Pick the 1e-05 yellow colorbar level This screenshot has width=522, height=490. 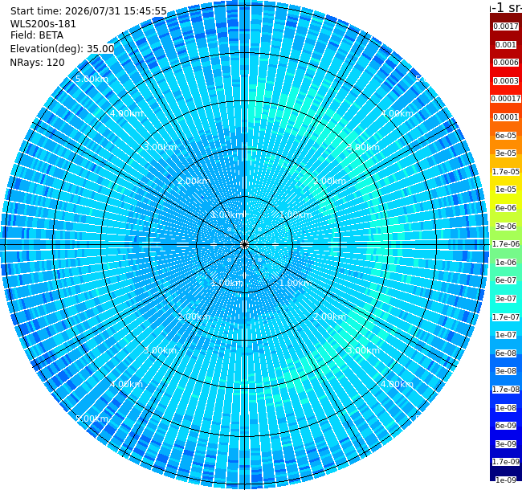(506, 190)
